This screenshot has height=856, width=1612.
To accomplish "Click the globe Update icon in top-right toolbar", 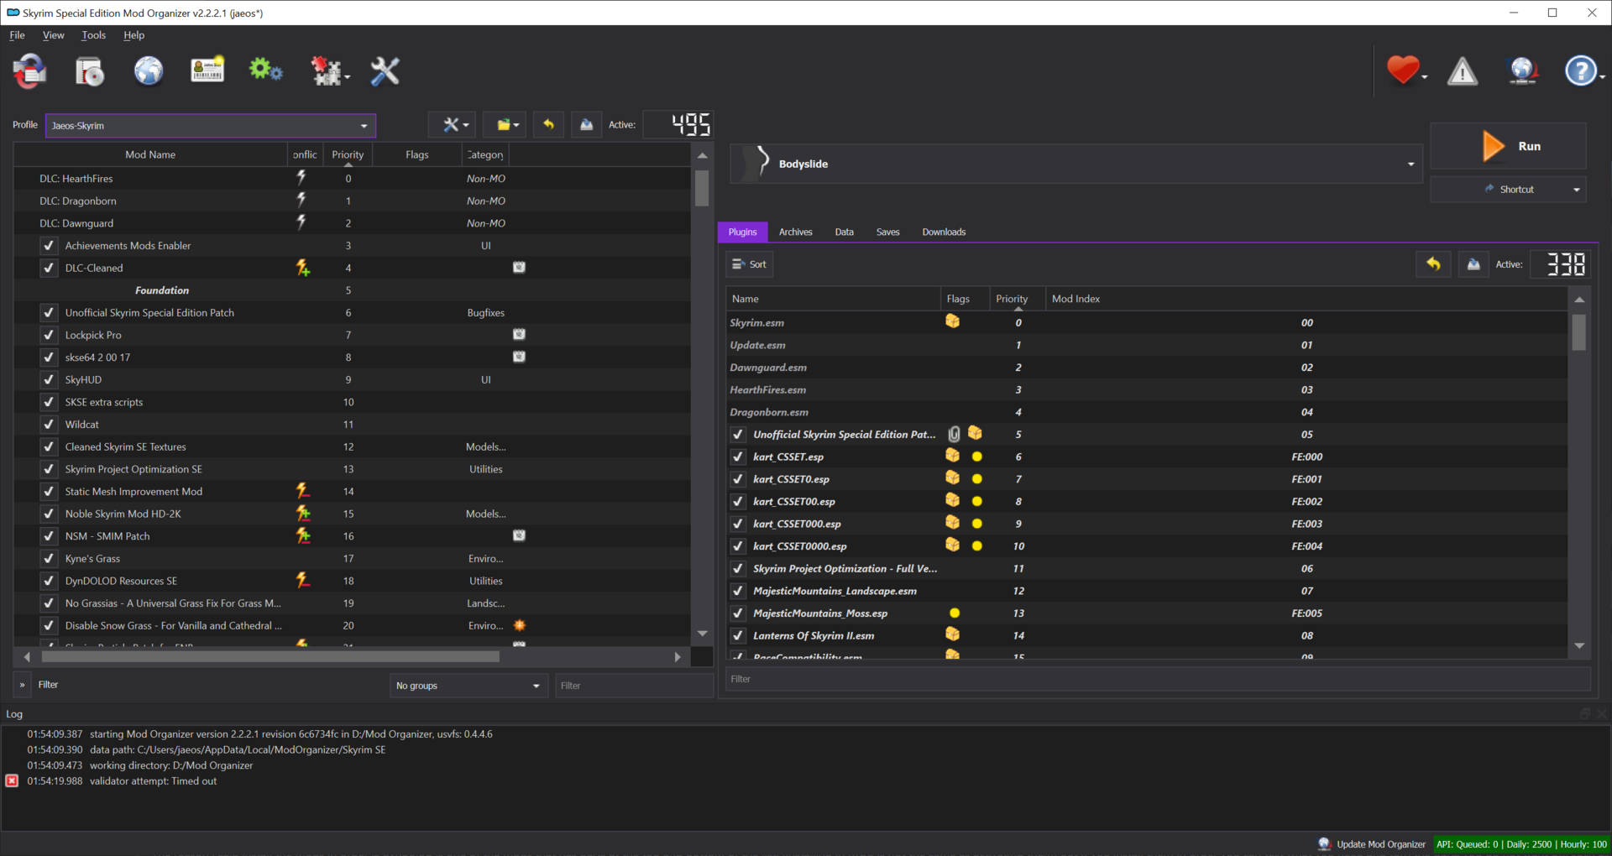I will pyautogui.click(x=1522, y=71).
